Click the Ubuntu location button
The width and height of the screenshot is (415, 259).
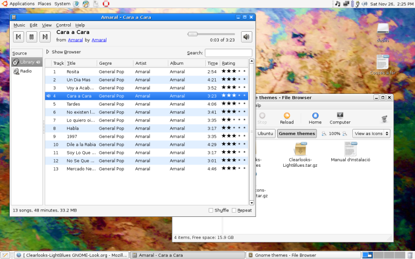click(265, 133)
